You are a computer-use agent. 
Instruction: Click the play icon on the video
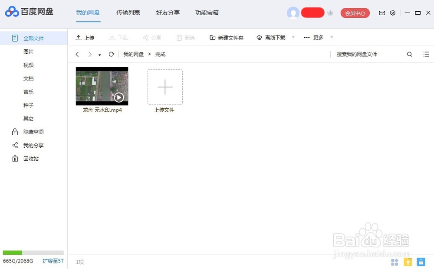click(119, 97)
